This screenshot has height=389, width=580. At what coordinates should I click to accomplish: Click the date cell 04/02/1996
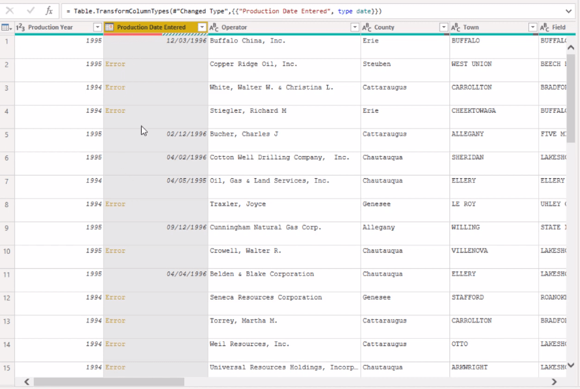tap(155, 163)
